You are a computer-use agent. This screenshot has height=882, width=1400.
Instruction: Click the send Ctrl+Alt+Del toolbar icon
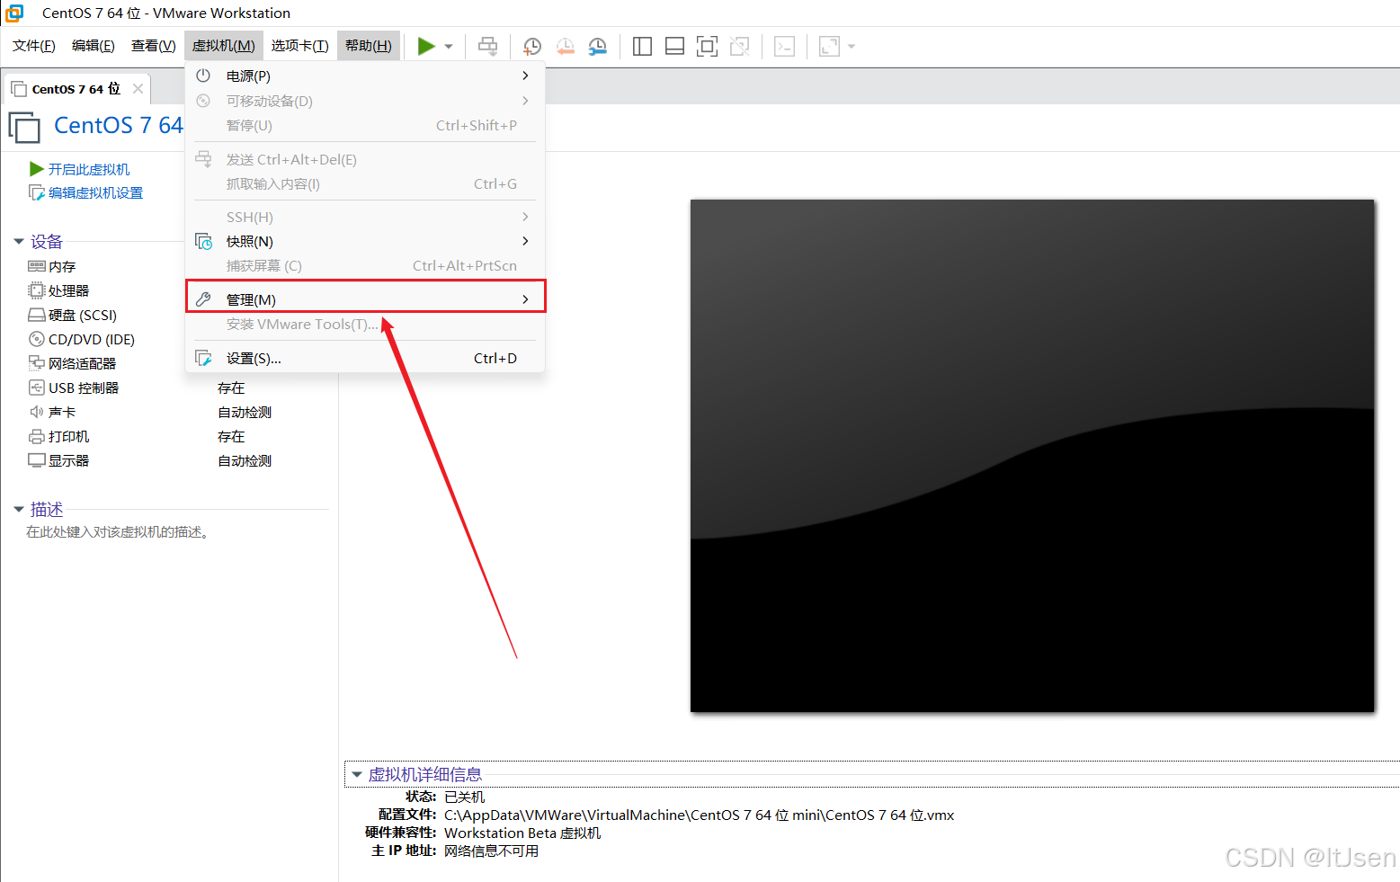point(487,46)
